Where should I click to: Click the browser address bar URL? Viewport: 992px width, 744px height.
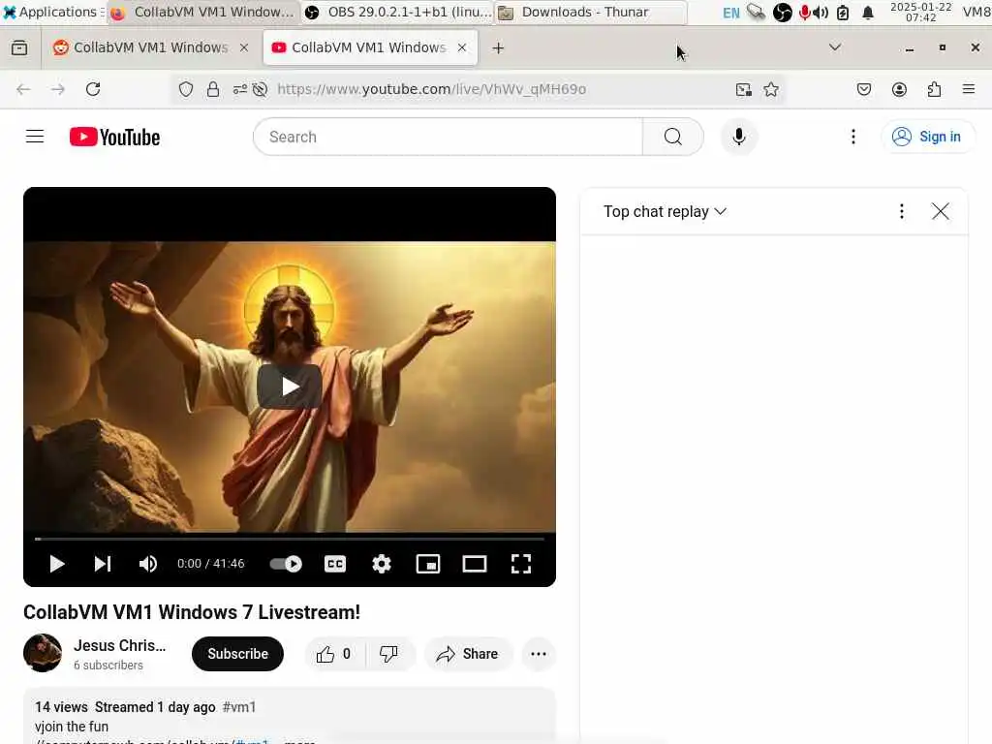coord(431,89)
